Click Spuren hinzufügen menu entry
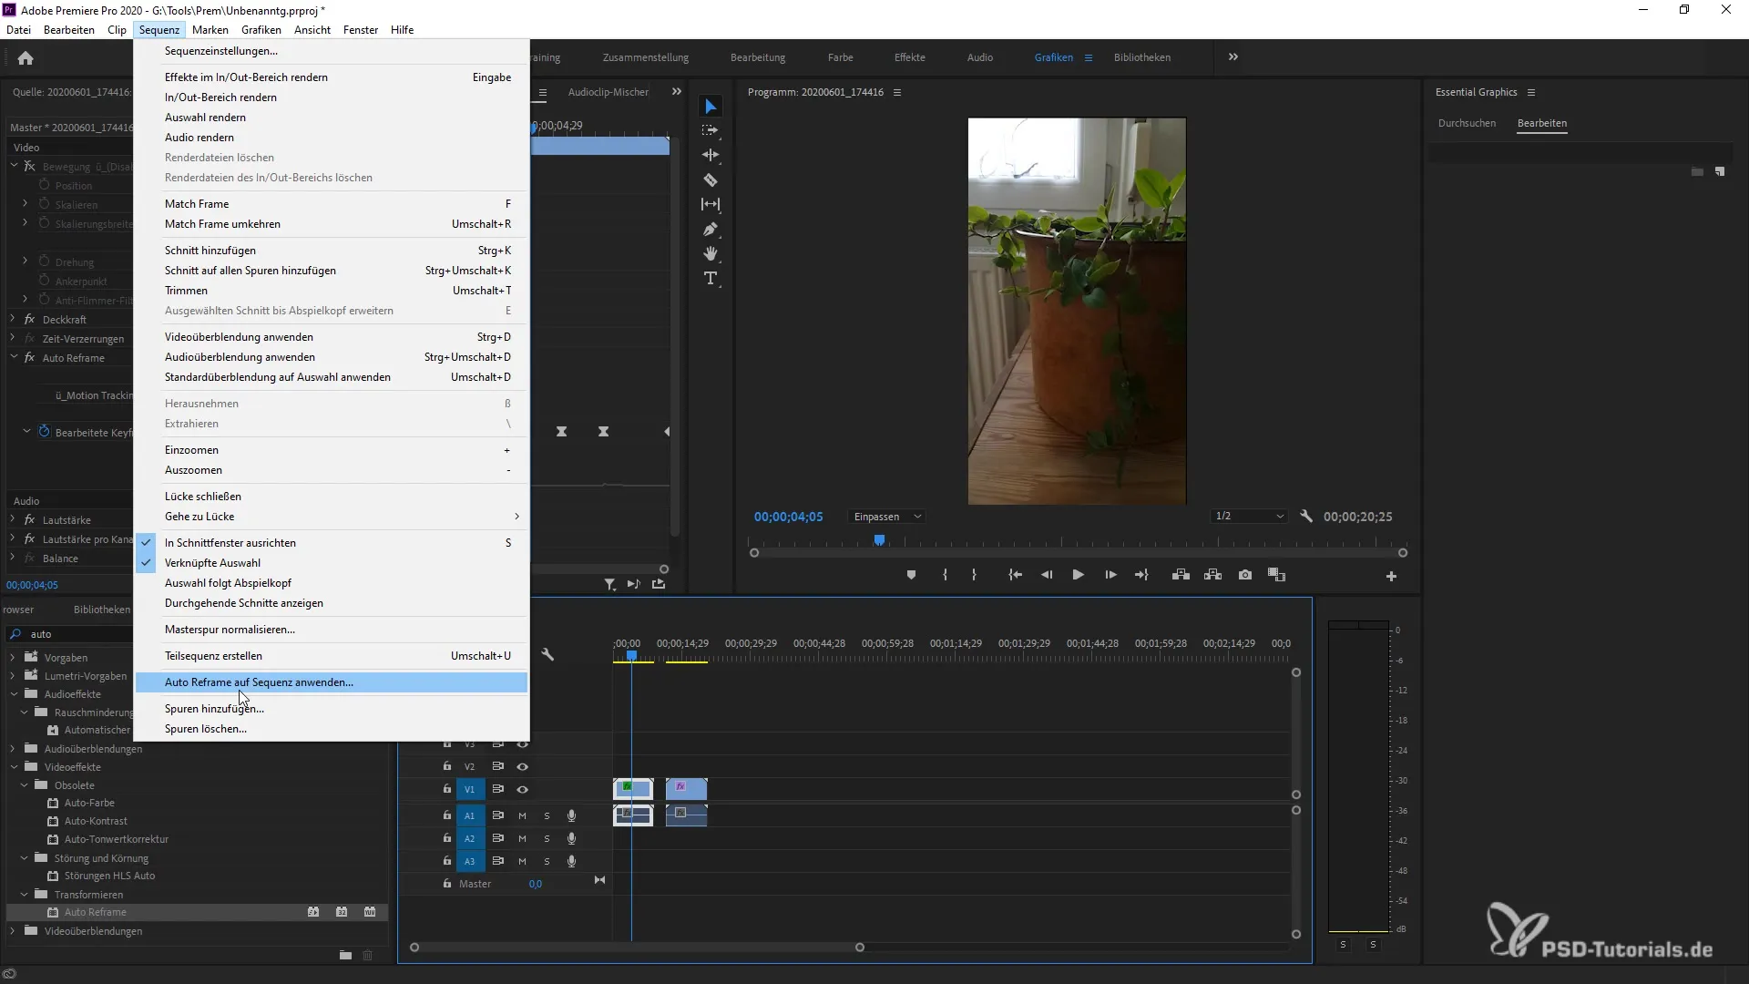 (332, 709)
